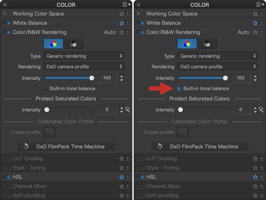Open help icon for LUT Grading in left panel
Image resolution: width=266 pixels, height=200 pixels.
pyautogui.click(x=127, y=159)
